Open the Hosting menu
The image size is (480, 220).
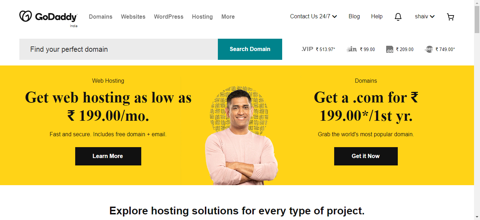(x=202, y=17)
